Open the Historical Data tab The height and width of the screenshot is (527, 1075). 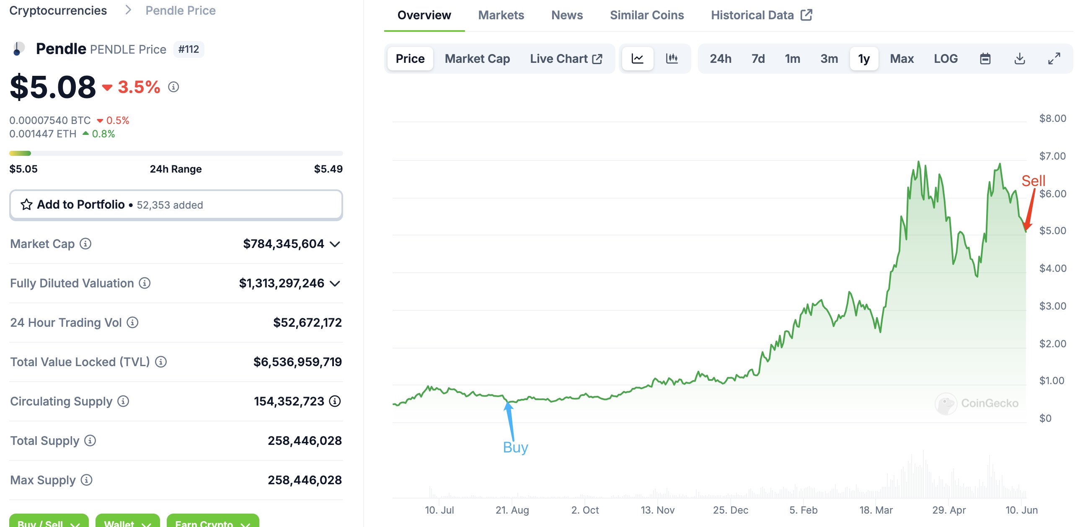click(761, 15)
